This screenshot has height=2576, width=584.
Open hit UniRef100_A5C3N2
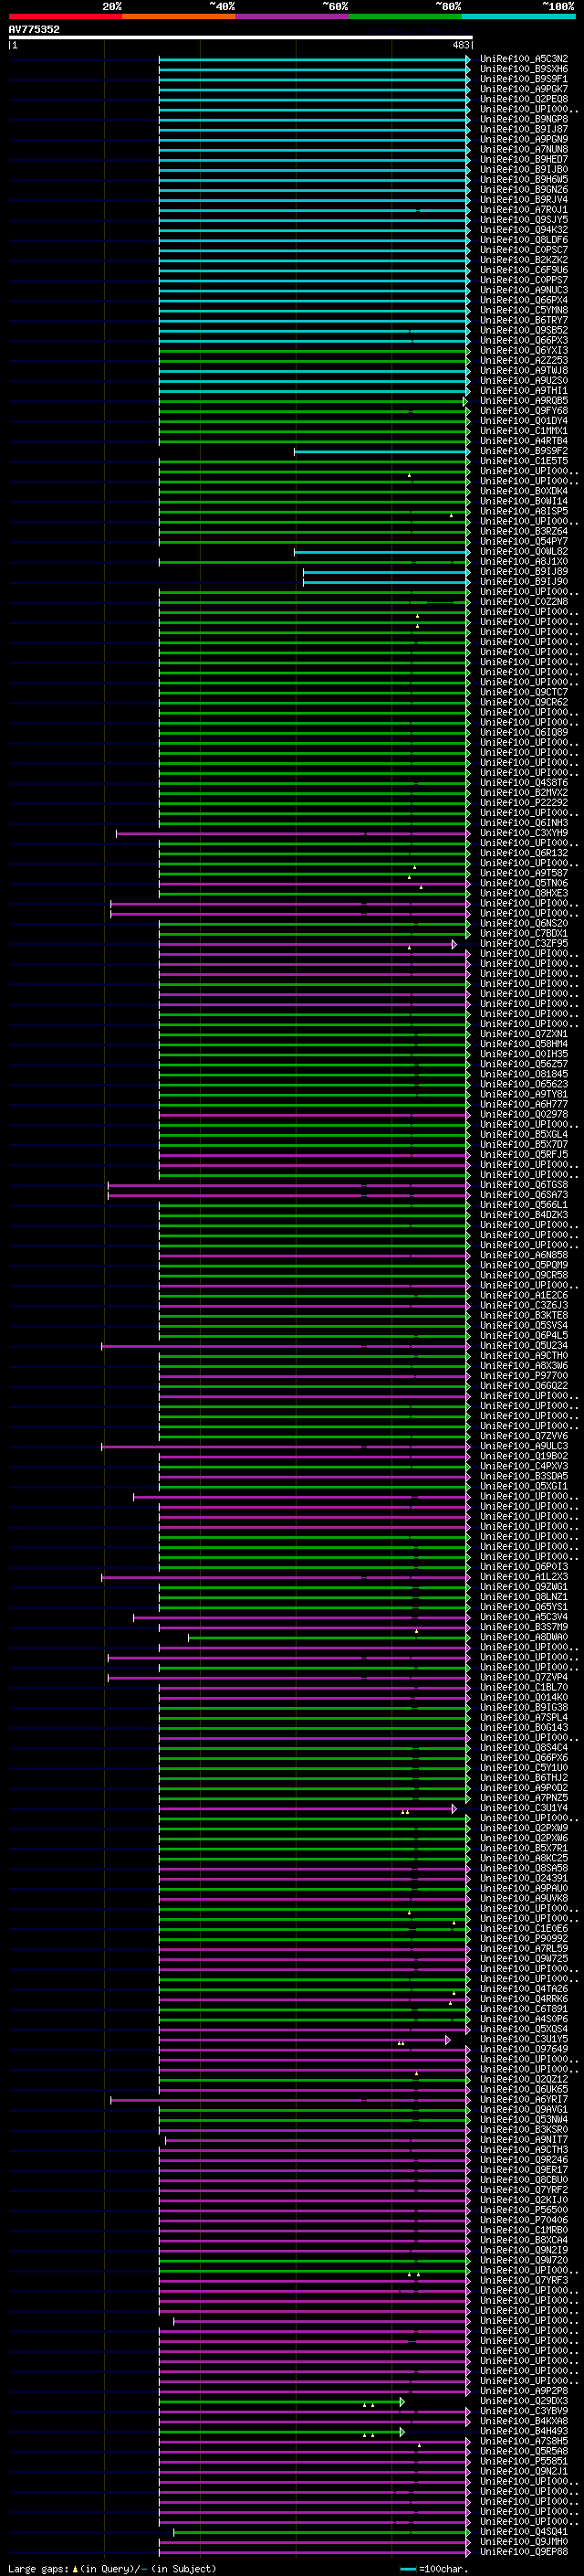coord(524,59)
